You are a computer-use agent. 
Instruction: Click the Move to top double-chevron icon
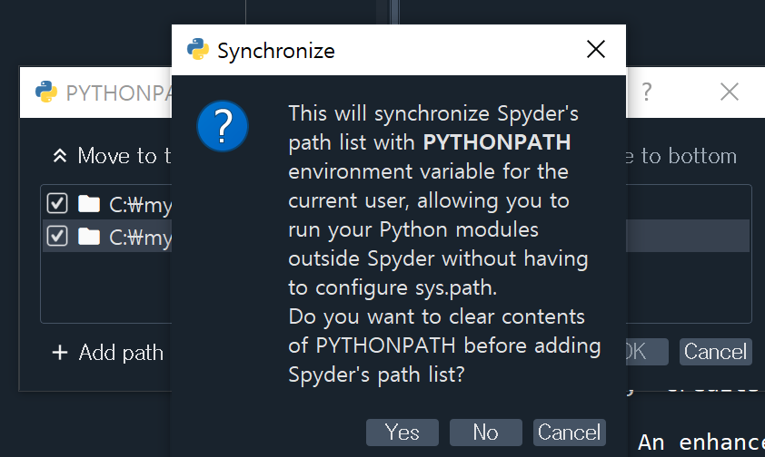pos(60,156)
